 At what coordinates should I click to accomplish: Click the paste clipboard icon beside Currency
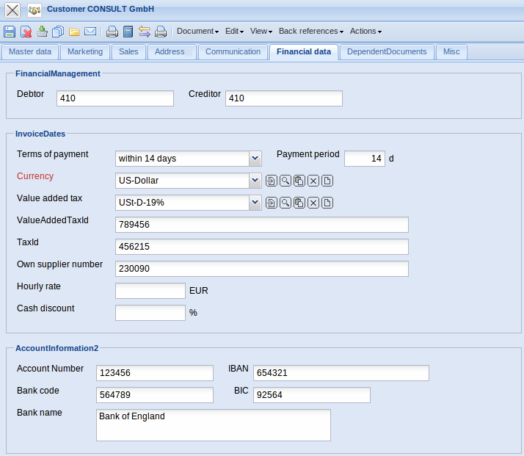pos(299,181)
